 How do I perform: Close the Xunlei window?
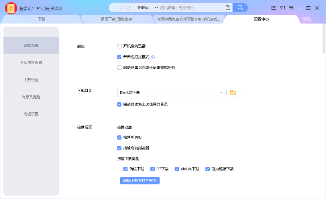317,8
